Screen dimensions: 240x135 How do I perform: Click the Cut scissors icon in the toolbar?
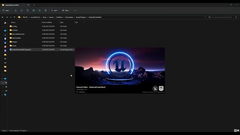16,10
